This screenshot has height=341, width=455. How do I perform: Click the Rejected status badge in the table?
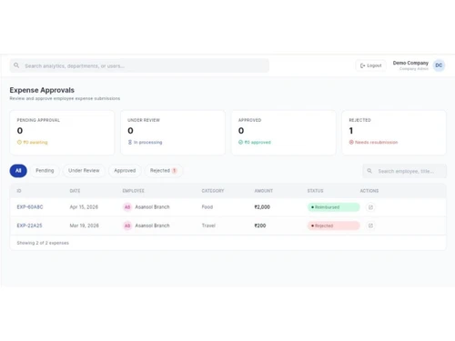pyautogui.click(x=334, y=226)
